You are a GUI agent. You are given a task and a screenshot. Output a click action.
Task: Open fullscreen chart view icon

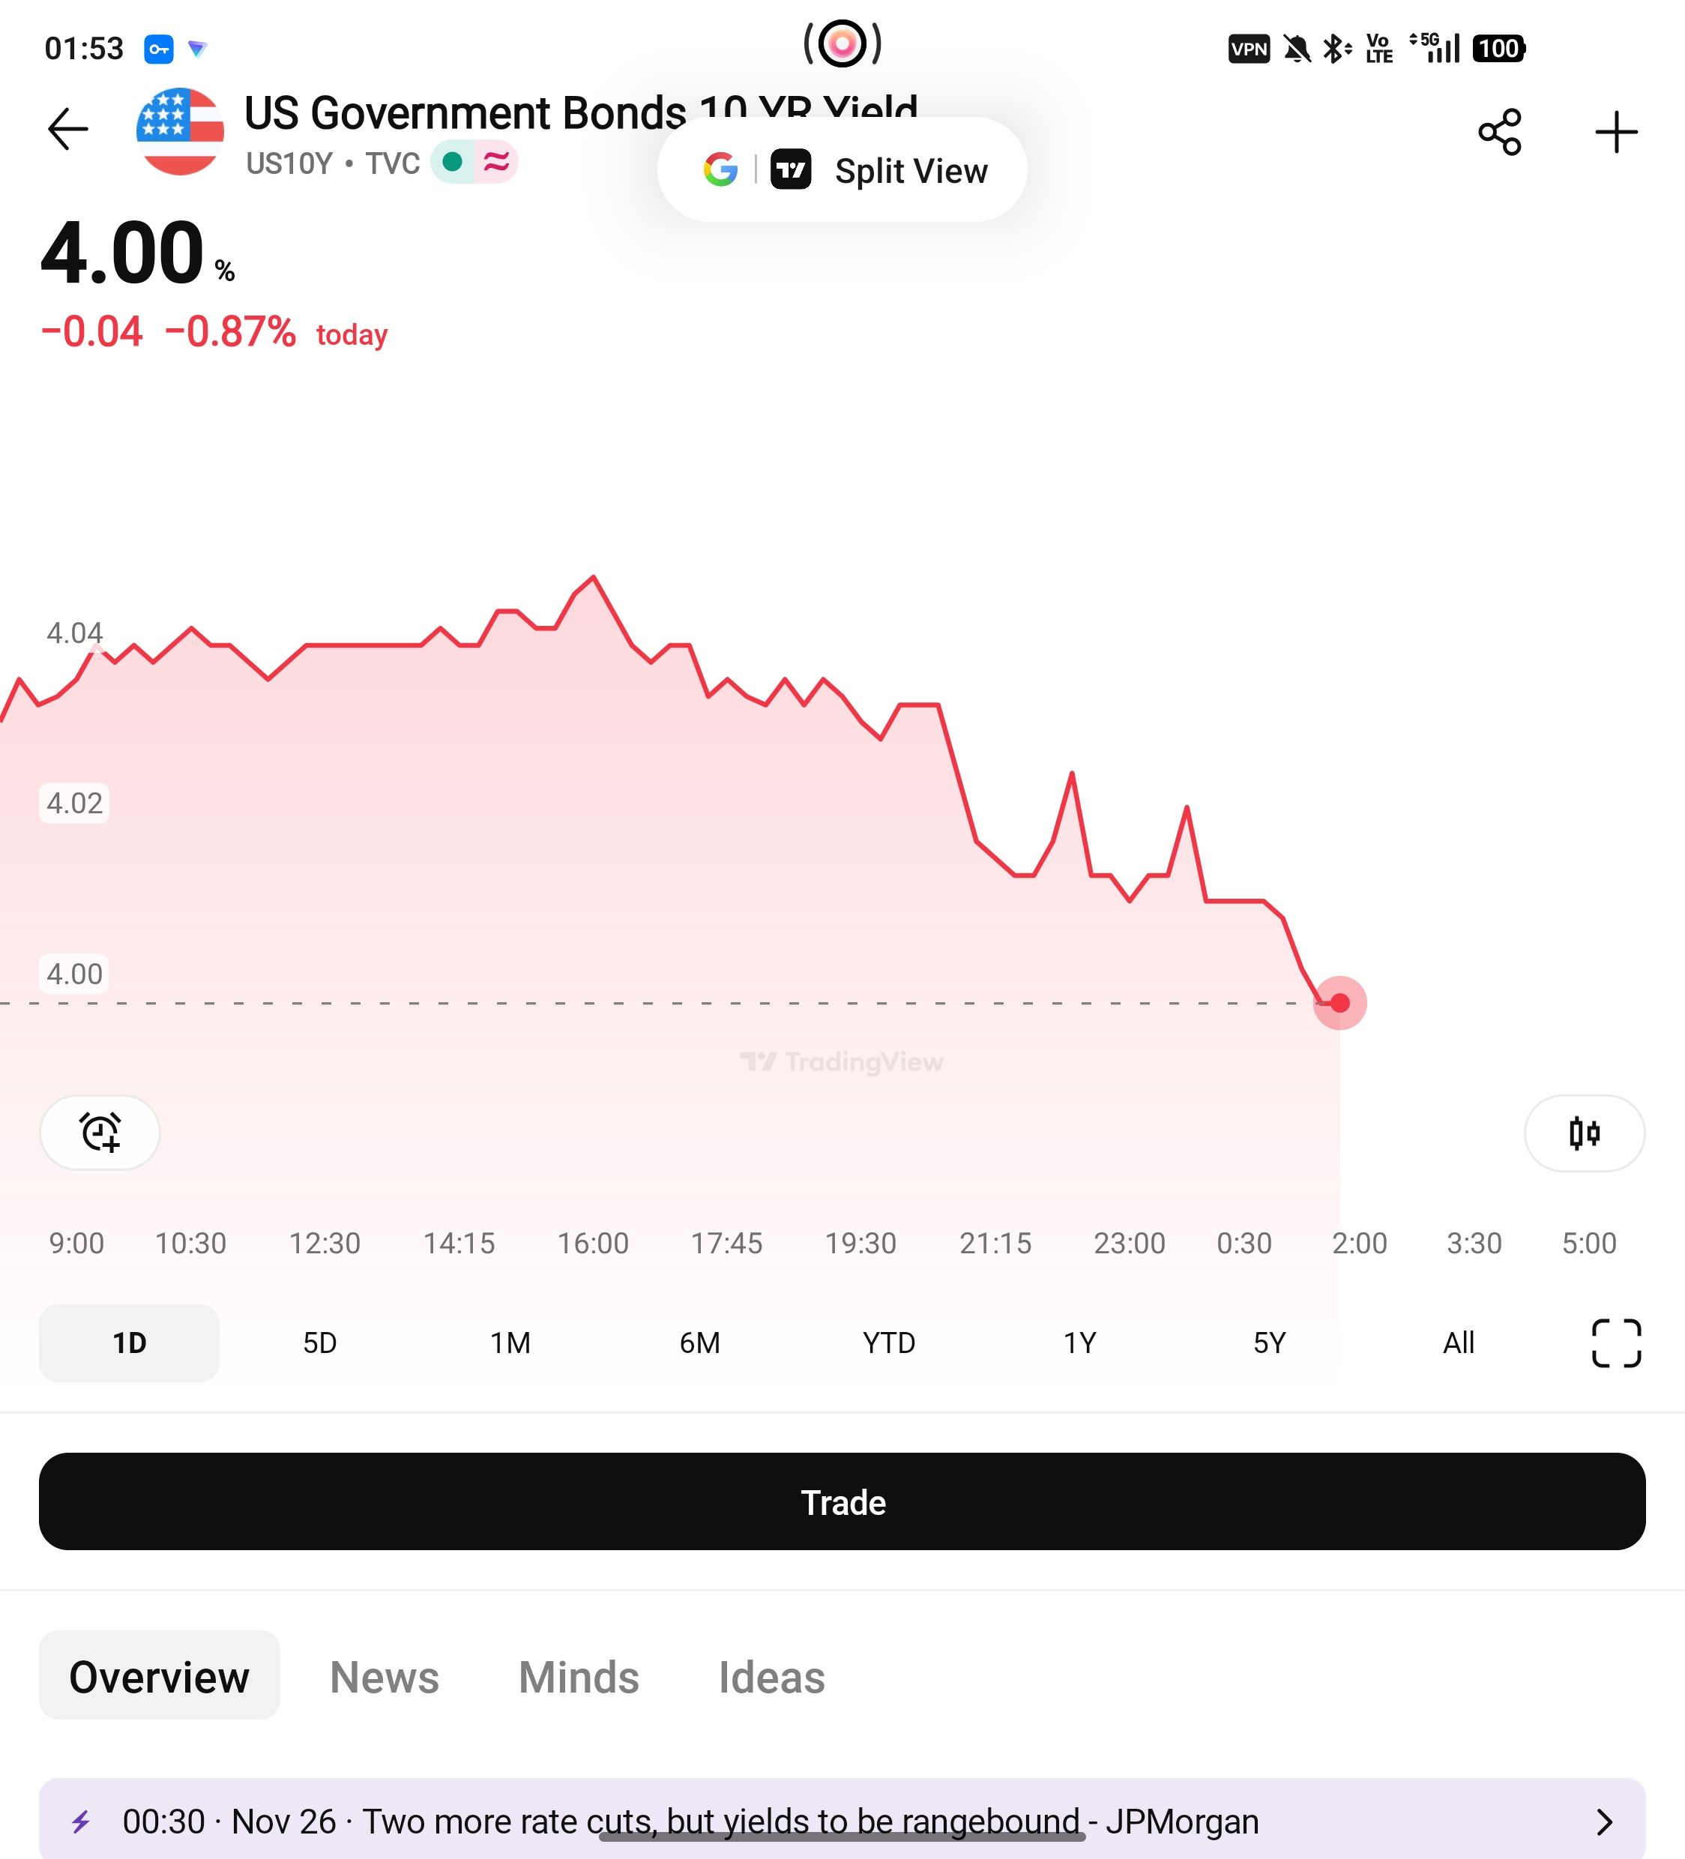[x=1616, y=1343]
